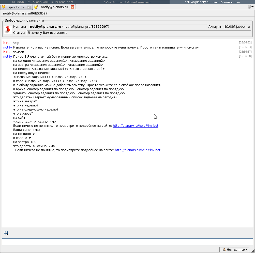This screenshot has width=255, height=253.
Task: Open the first planary.ru/help#im_bot link
Action: point(136,126)
